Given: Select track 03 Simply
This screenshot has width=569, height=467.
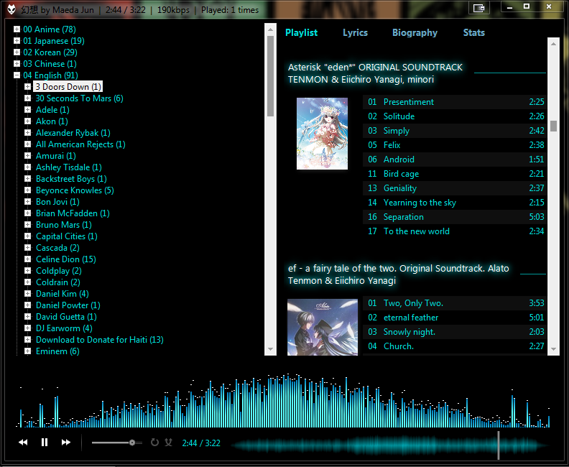Looking at the screenshot, I should click(x=455, y=131).
